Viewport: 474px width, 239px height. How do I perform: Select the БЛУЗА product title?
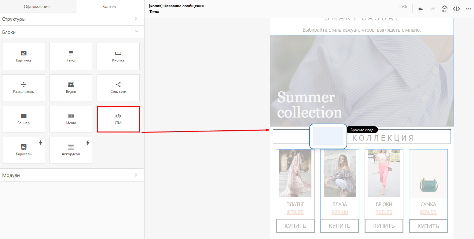point(340,204)
